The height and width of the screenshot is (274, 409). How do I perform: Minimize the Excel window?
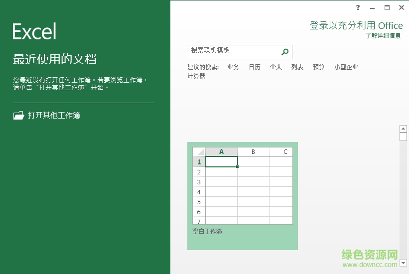pos(373,7)
